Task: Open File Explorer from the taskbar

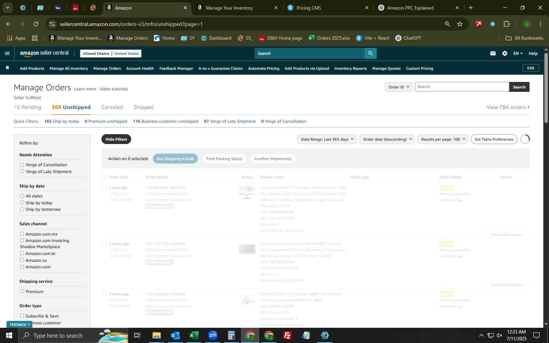Action: coord(156,335)
